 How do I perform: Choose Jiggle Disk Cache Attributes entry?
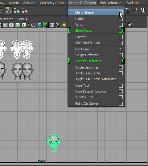point(96,79)
